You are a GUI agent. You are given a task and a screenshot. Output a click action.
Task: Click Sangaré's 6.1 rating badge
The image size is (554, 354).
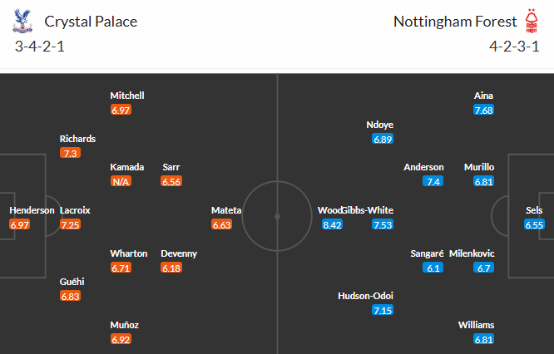(434, 268)
